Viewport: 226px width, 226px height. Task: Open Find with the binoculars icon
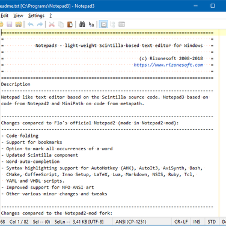82,25
